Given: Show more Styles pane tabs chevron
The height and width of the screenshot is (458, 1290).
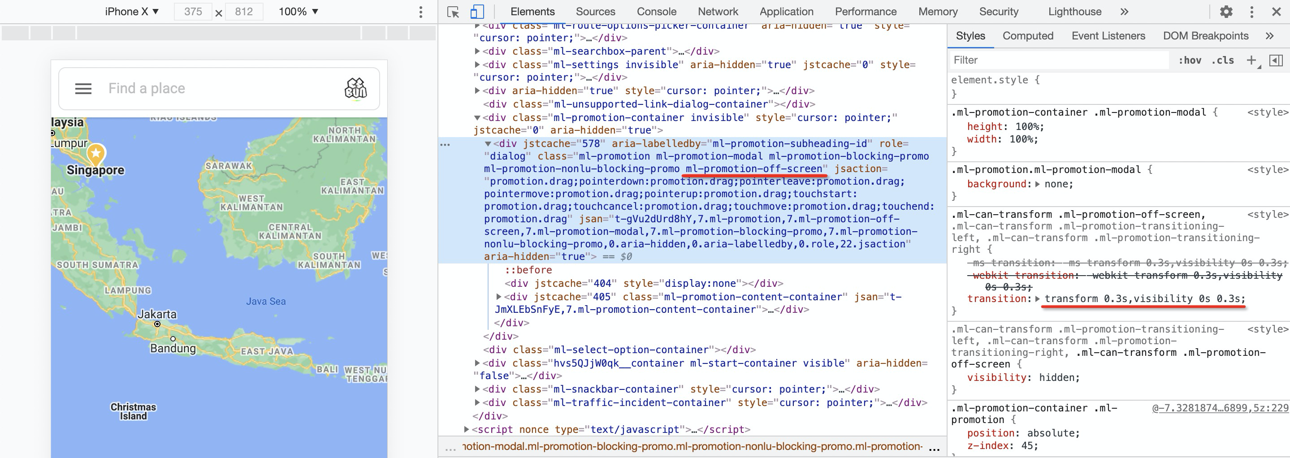Looking at the screenshot, I should [x=1269, y=35].
